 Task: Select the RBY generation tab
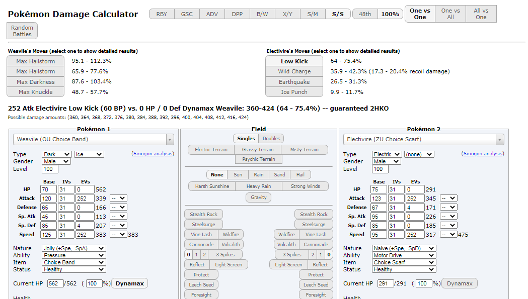(x=162, y=14)
